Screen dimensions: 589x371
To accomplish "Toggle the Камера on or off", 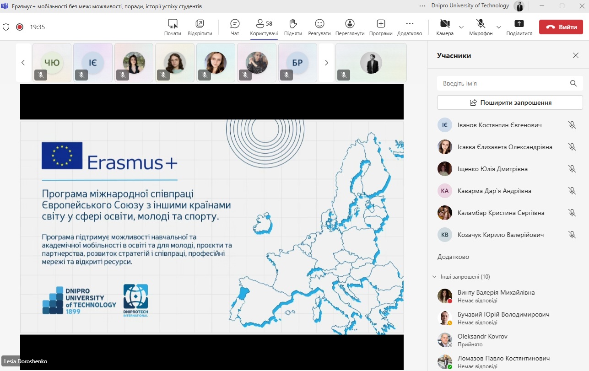I will click(444, 27).
